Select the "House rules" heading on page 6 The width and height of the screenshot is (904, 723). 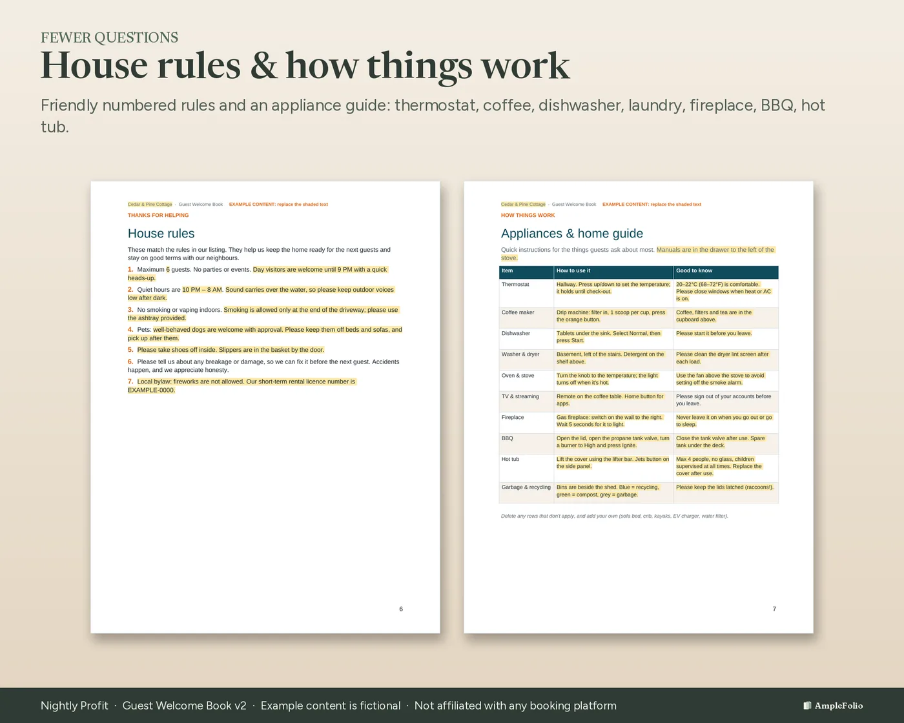pos(161,234)
